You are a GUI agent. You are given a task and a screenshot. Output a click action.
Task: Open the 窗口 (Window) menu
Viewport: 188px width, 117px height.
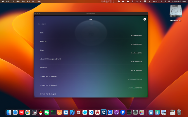tap(34, 1)
